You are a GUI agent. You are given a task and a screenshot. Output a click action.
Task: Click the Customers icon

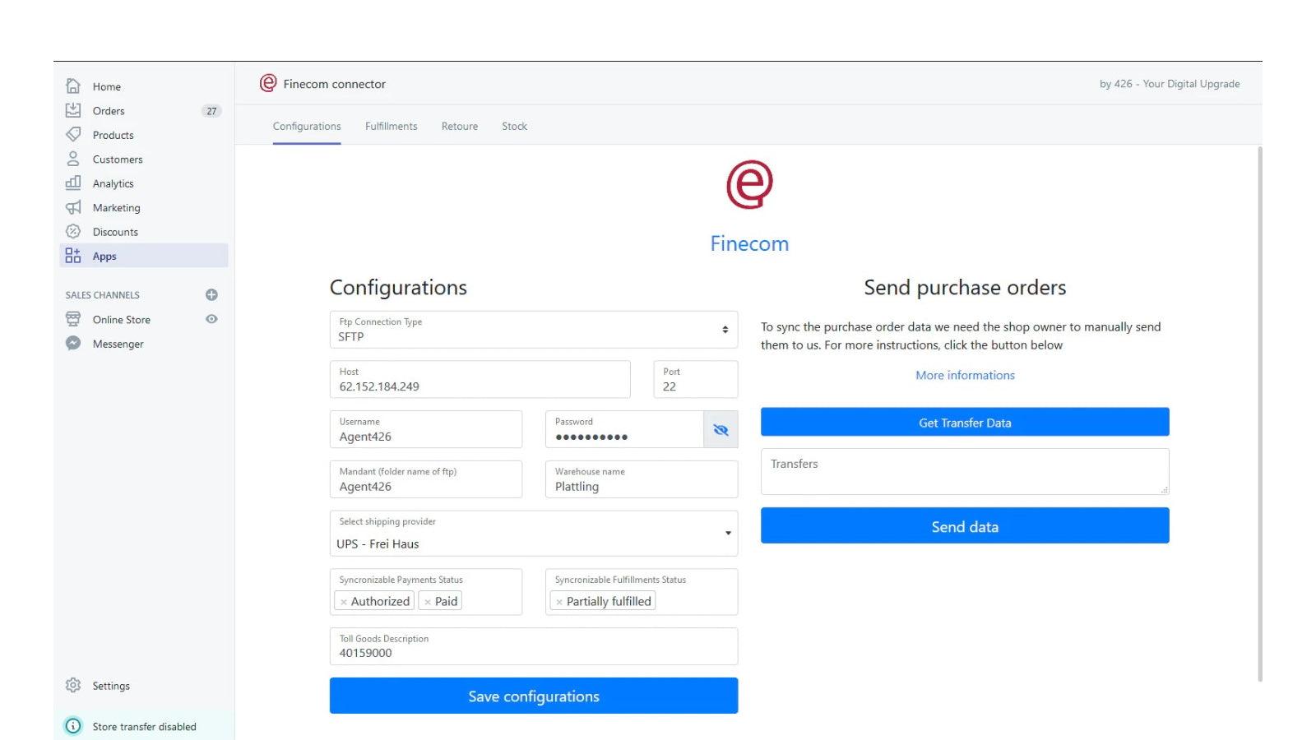coord(73,159)
